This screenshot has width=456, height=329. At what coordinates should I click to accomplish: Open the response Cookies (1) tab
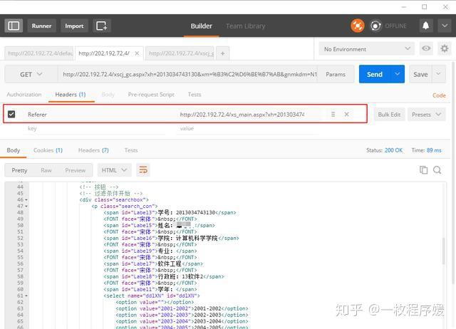click(48, 150)
